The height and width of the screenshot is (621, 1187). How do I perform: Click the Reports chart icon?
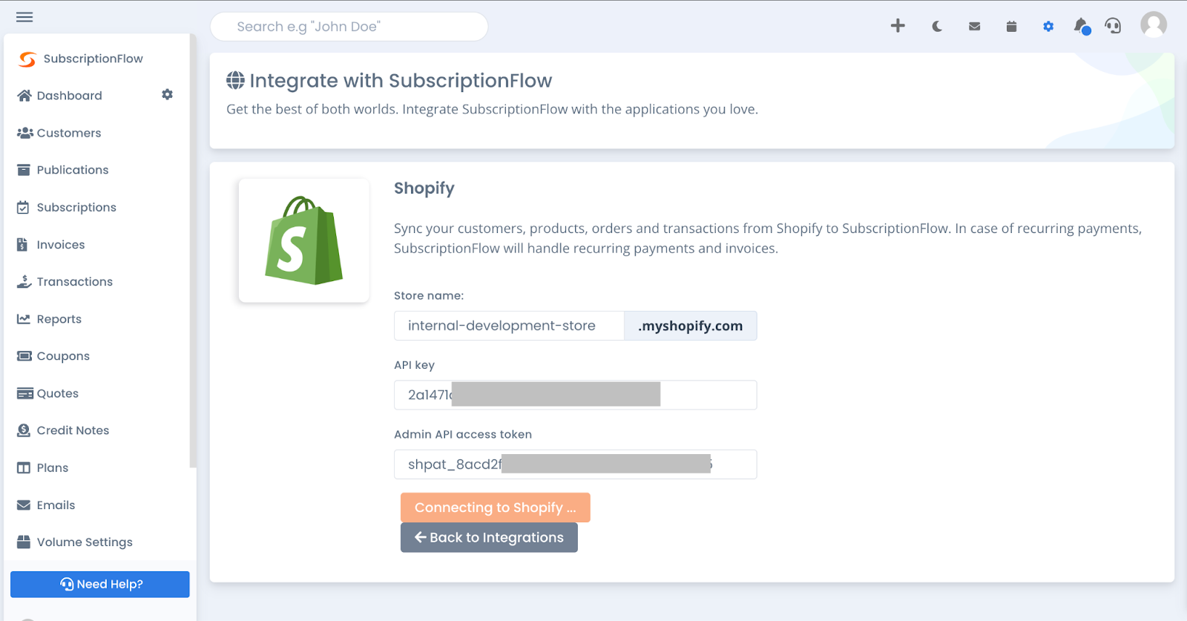click(x=24, y=319)
